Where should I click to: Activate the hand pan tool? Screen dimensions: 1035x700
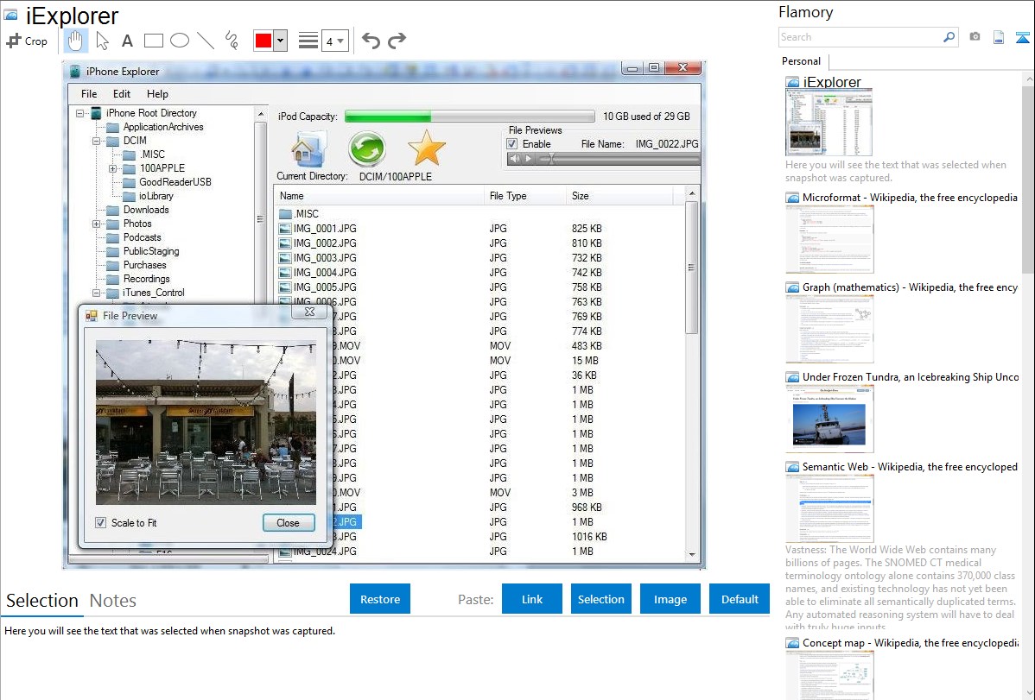point(76,41)
